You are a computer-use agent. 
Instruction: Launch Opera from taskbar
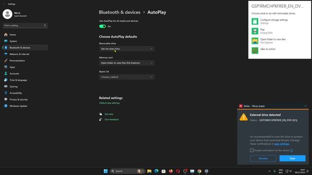178,171
